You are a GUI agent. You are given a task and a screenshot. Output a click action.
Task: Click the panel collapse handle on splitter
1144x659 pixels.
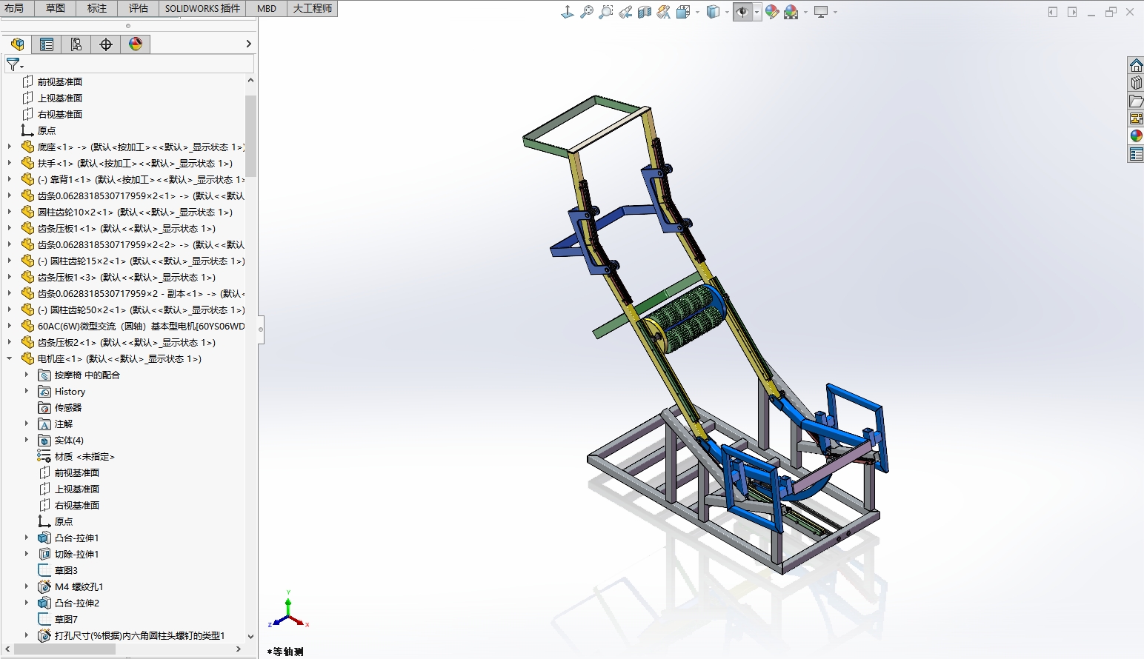point(261,329)
